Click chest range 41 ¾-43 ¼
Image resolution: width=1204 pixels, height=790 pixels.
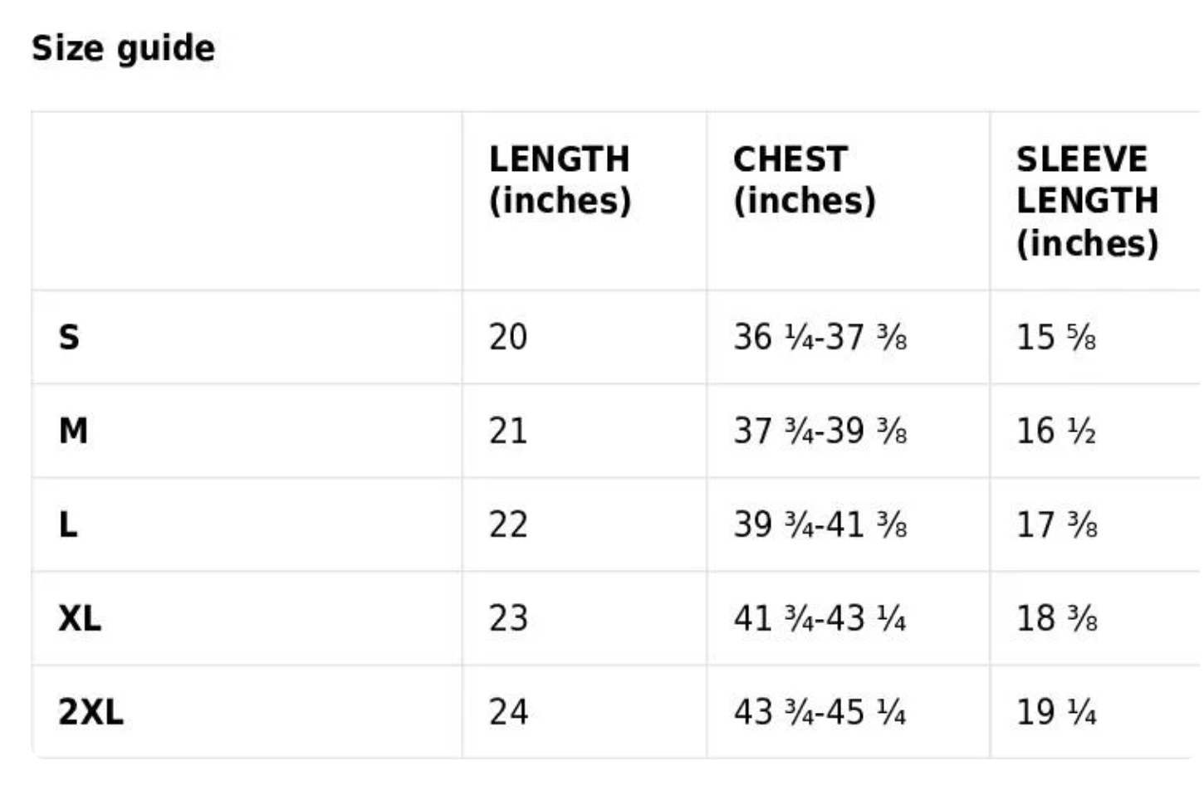(x=820, y=619)
